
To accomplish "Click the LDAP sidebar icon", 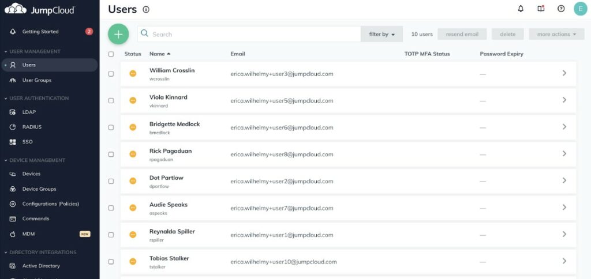I will (13, 112).
